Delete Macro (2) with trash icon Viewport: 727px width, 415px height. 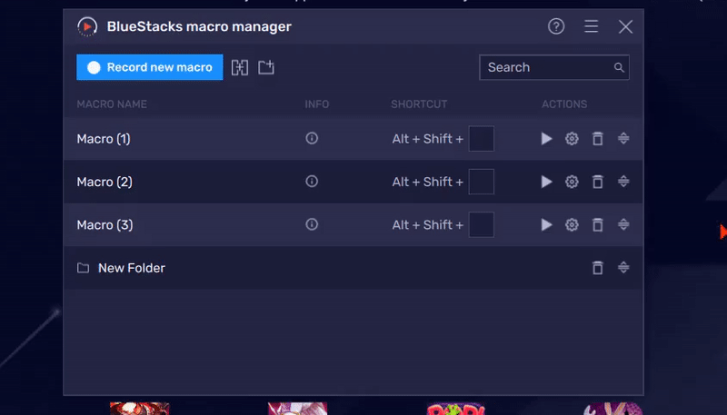coord(598,182)
